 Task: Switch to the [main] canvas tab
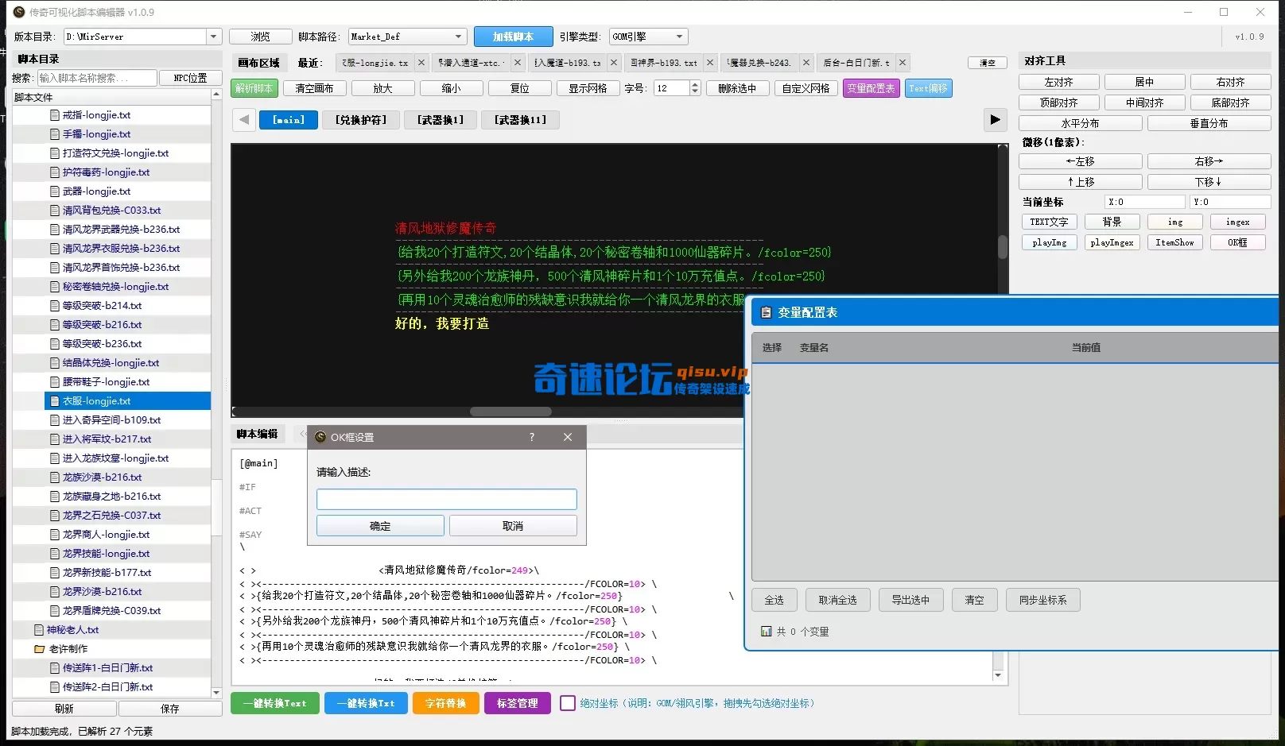[x=289, y=120]
